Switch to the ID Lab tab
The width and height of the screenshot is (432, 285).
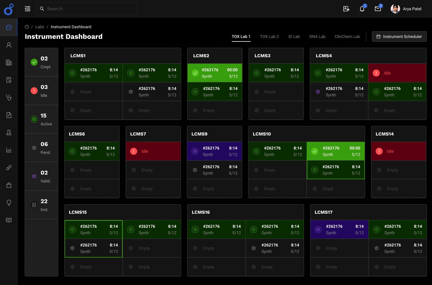click(294, 37)
